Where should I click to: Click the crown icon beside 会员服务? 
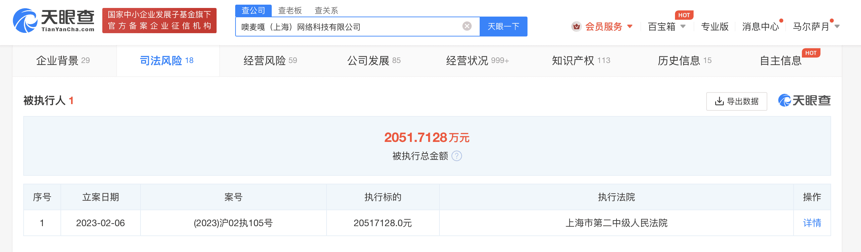click(576, 27)
